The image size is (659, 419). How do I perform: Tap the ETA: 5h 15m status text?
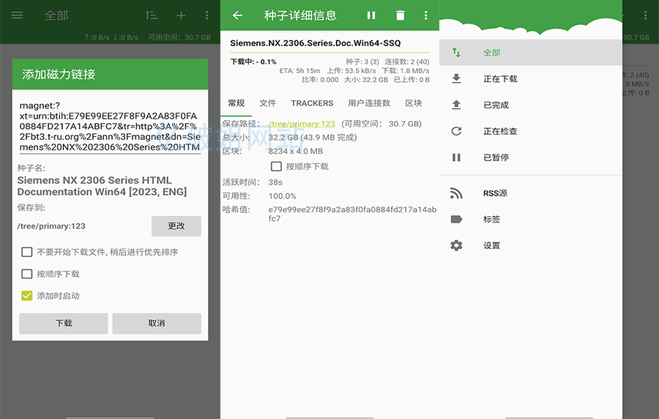[x=299, y=70]
